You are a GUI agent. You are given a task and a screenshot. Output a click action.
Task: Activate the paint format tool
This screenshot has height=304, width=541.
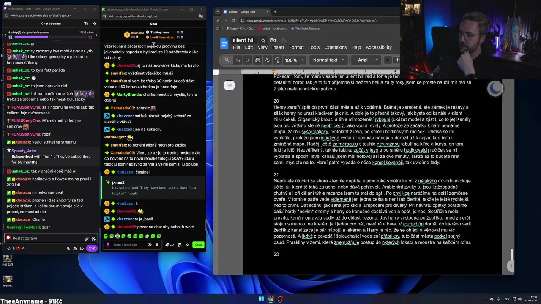277,60
